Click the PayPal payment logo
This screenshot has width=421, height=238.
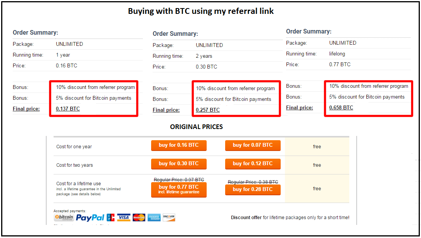click(x=90, y=218)
